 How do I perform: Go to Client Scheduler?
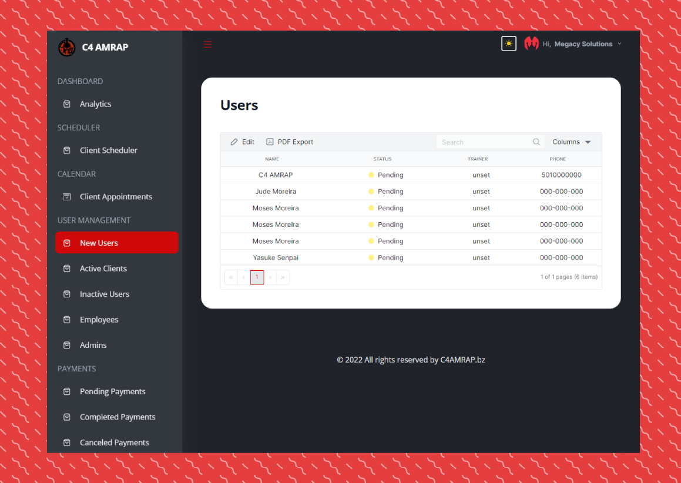click(109, 150)
